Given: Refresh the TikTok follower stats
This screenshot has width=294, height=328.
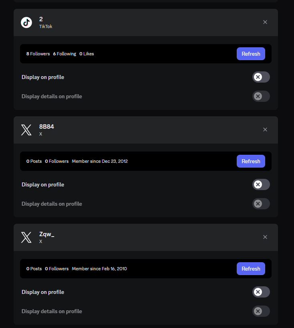Looking at the screenshot, I should coord(251,54).
